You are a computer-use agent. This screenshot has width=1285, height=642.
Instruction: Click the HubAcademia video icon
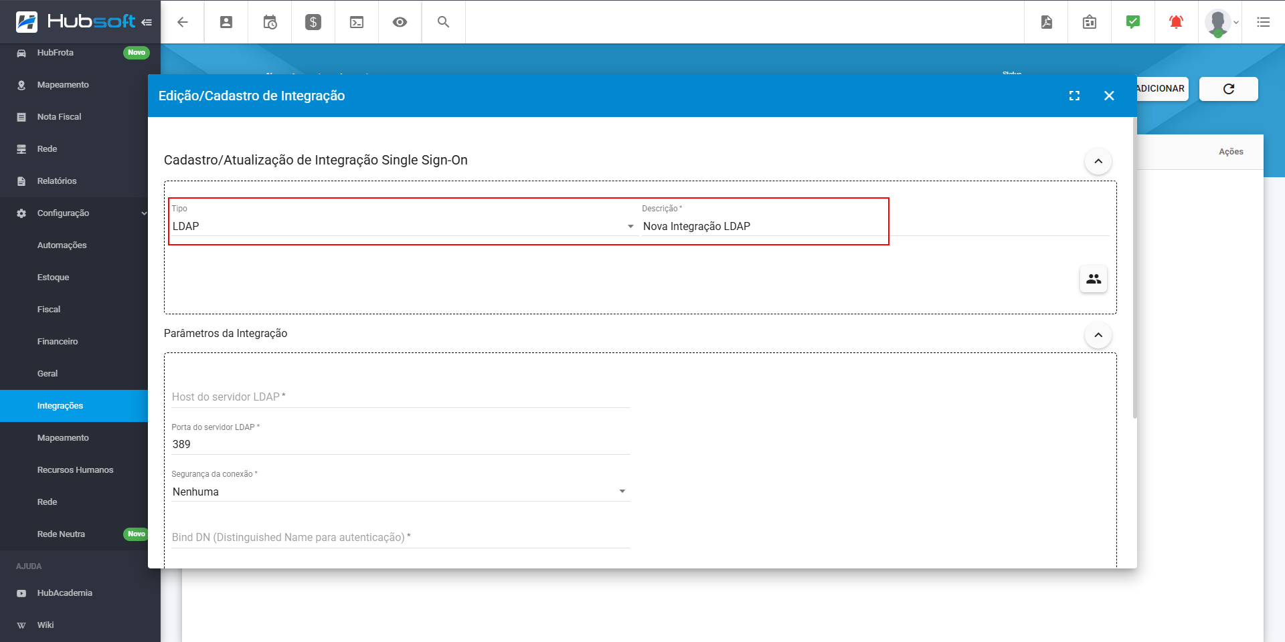(x=21, y=593)
